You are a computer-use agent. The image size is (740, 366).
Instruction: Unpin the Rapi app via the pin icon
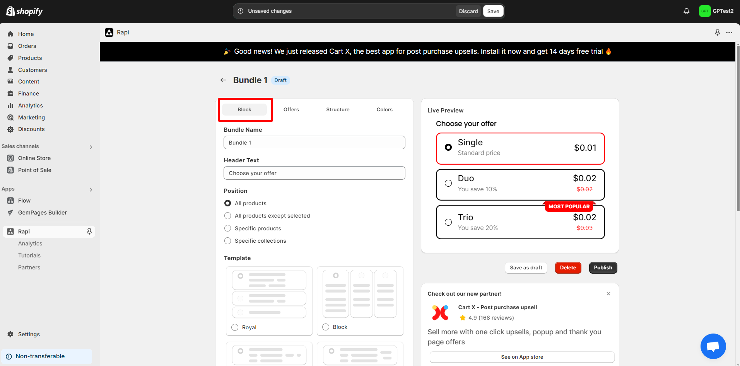(x=89, y=231)
